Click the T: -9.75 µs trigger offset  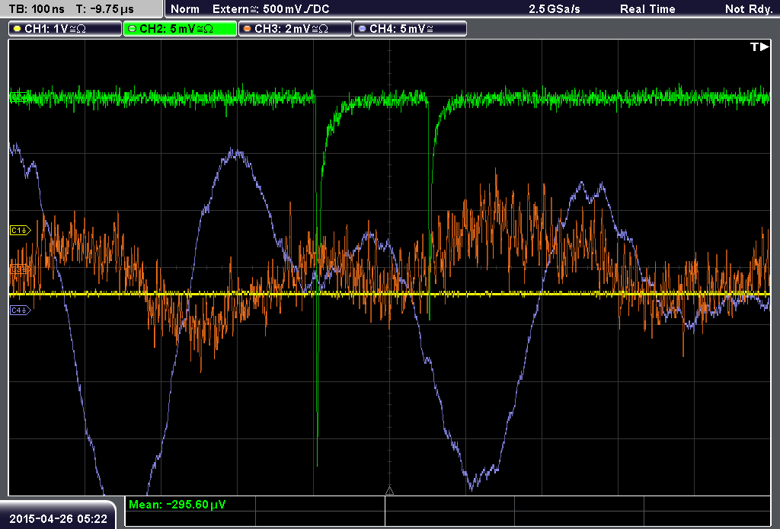coord(105,9)
